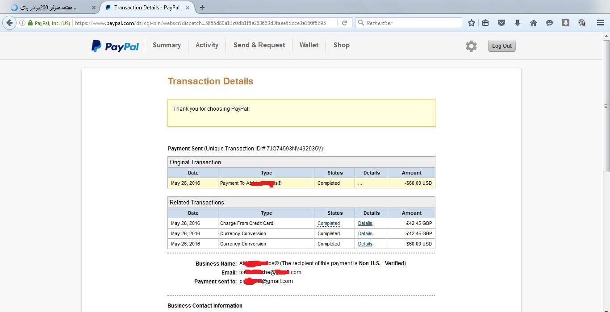
Task: Click the 'Original Transaction' table title
Action: (x=195, y=162)
